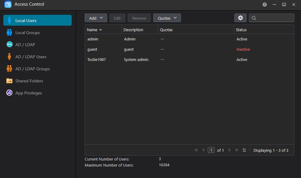The height and width of the screenshot is (178, 301).
Task: Expand the Add dropdown button
Action: pos(96,18)
